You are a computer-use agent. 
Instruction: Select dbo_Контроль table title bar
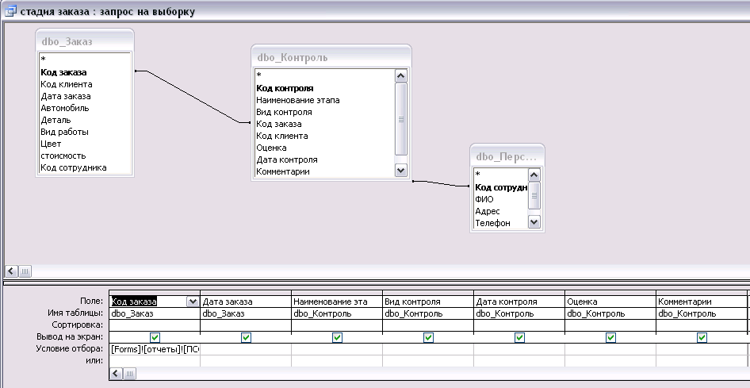331,57
